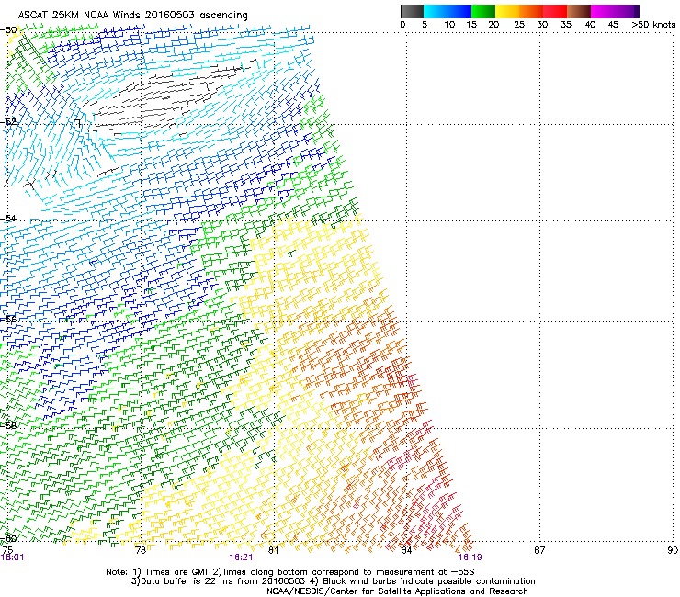Viewport: 680px width, 597px height.
Task: Click the purple '16:19' time stamp
Action: (x=470, y=558)
